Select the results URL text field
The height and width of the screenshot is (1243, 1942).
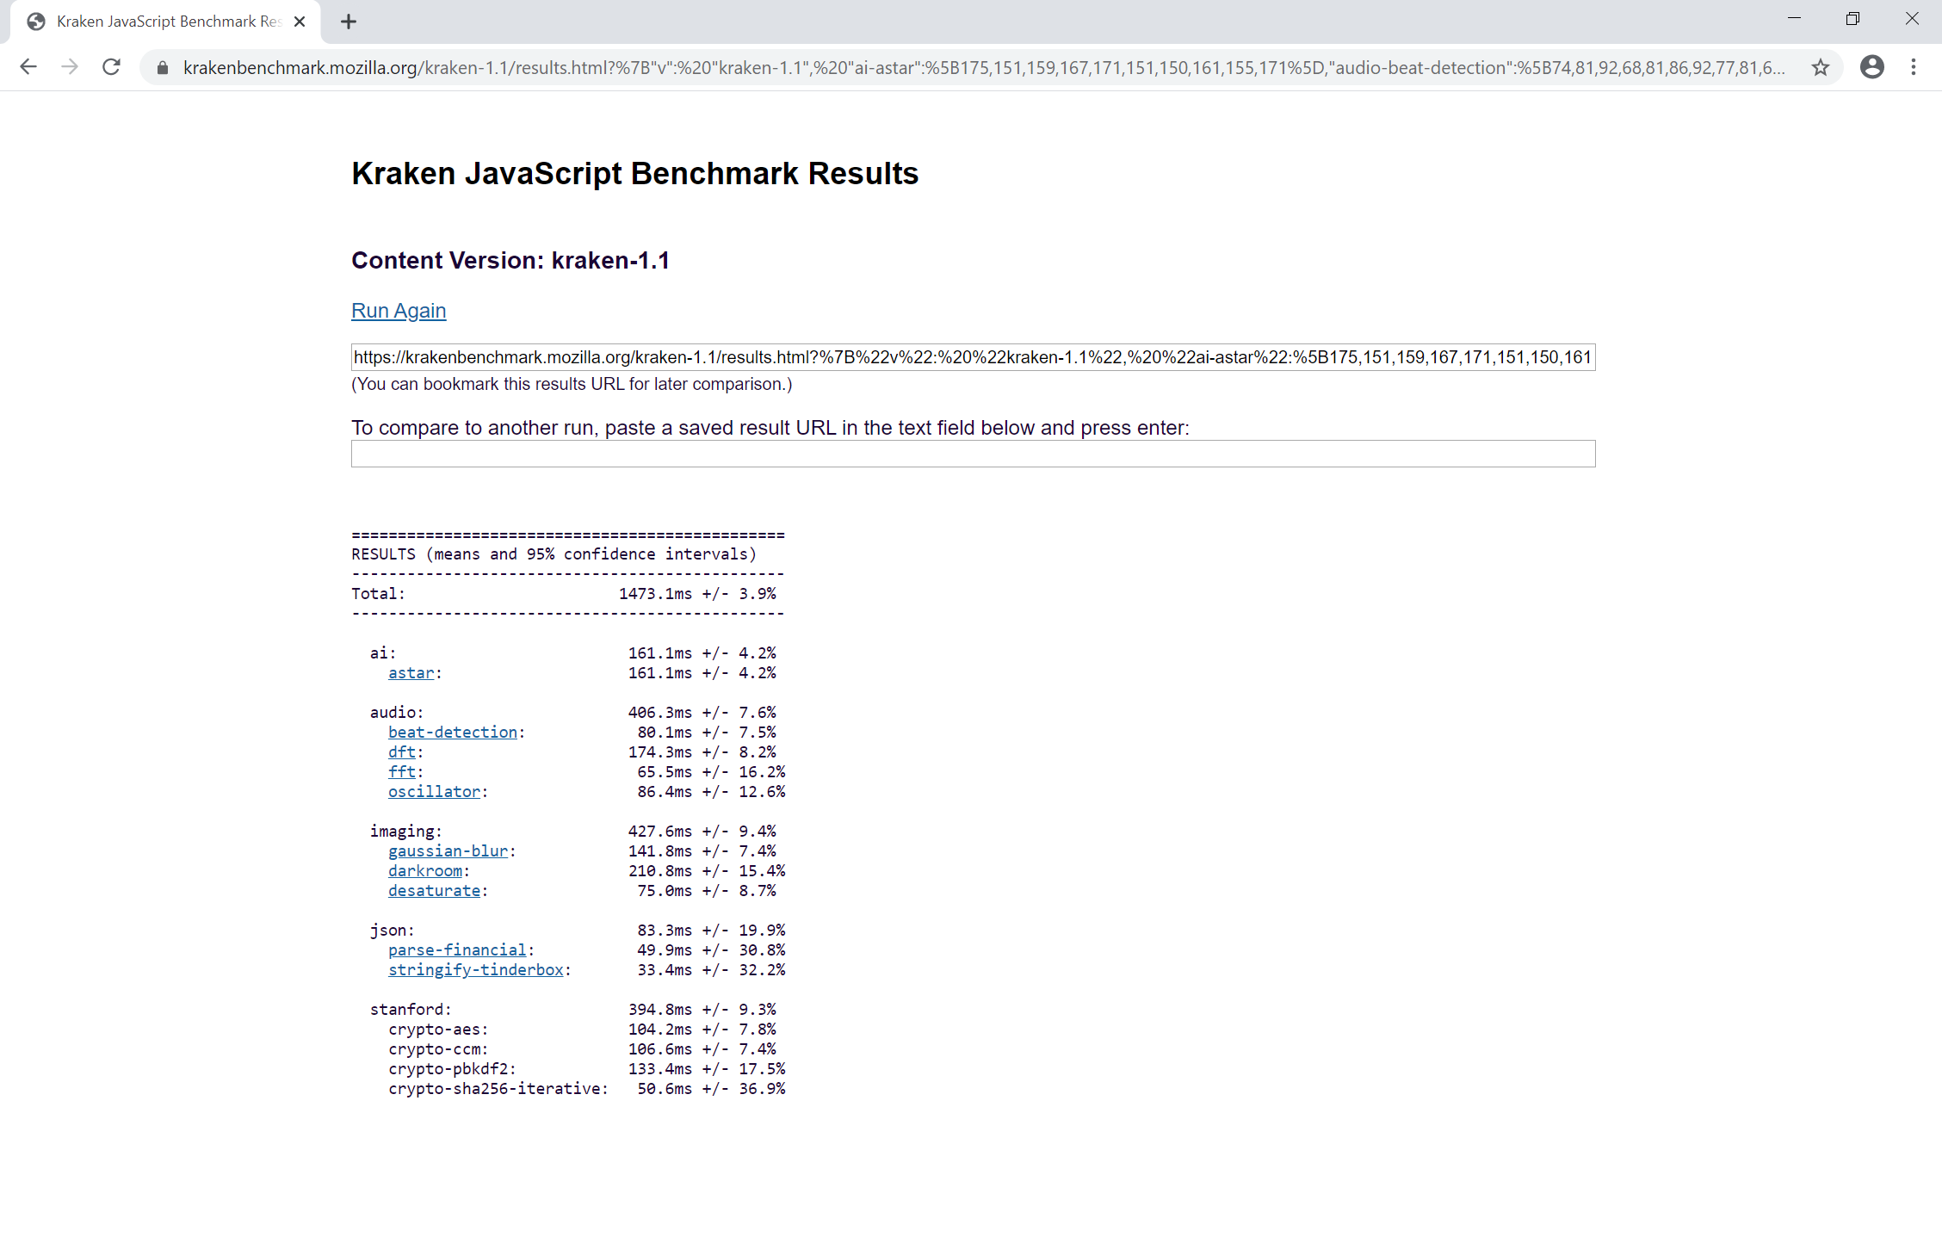[973, 357]
